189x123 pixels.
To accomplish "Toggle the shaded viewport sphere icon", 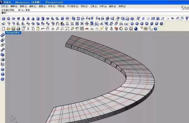I will point(136,29).
